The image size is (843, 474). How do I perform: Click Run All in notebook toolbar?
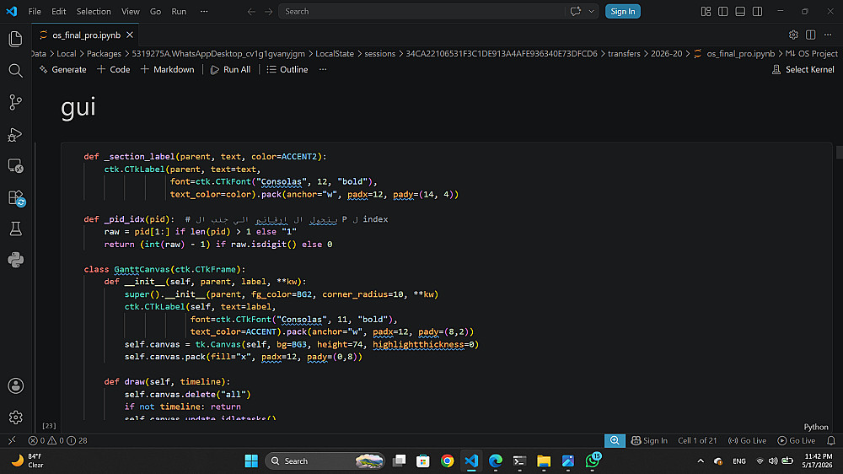pos(230,69)
